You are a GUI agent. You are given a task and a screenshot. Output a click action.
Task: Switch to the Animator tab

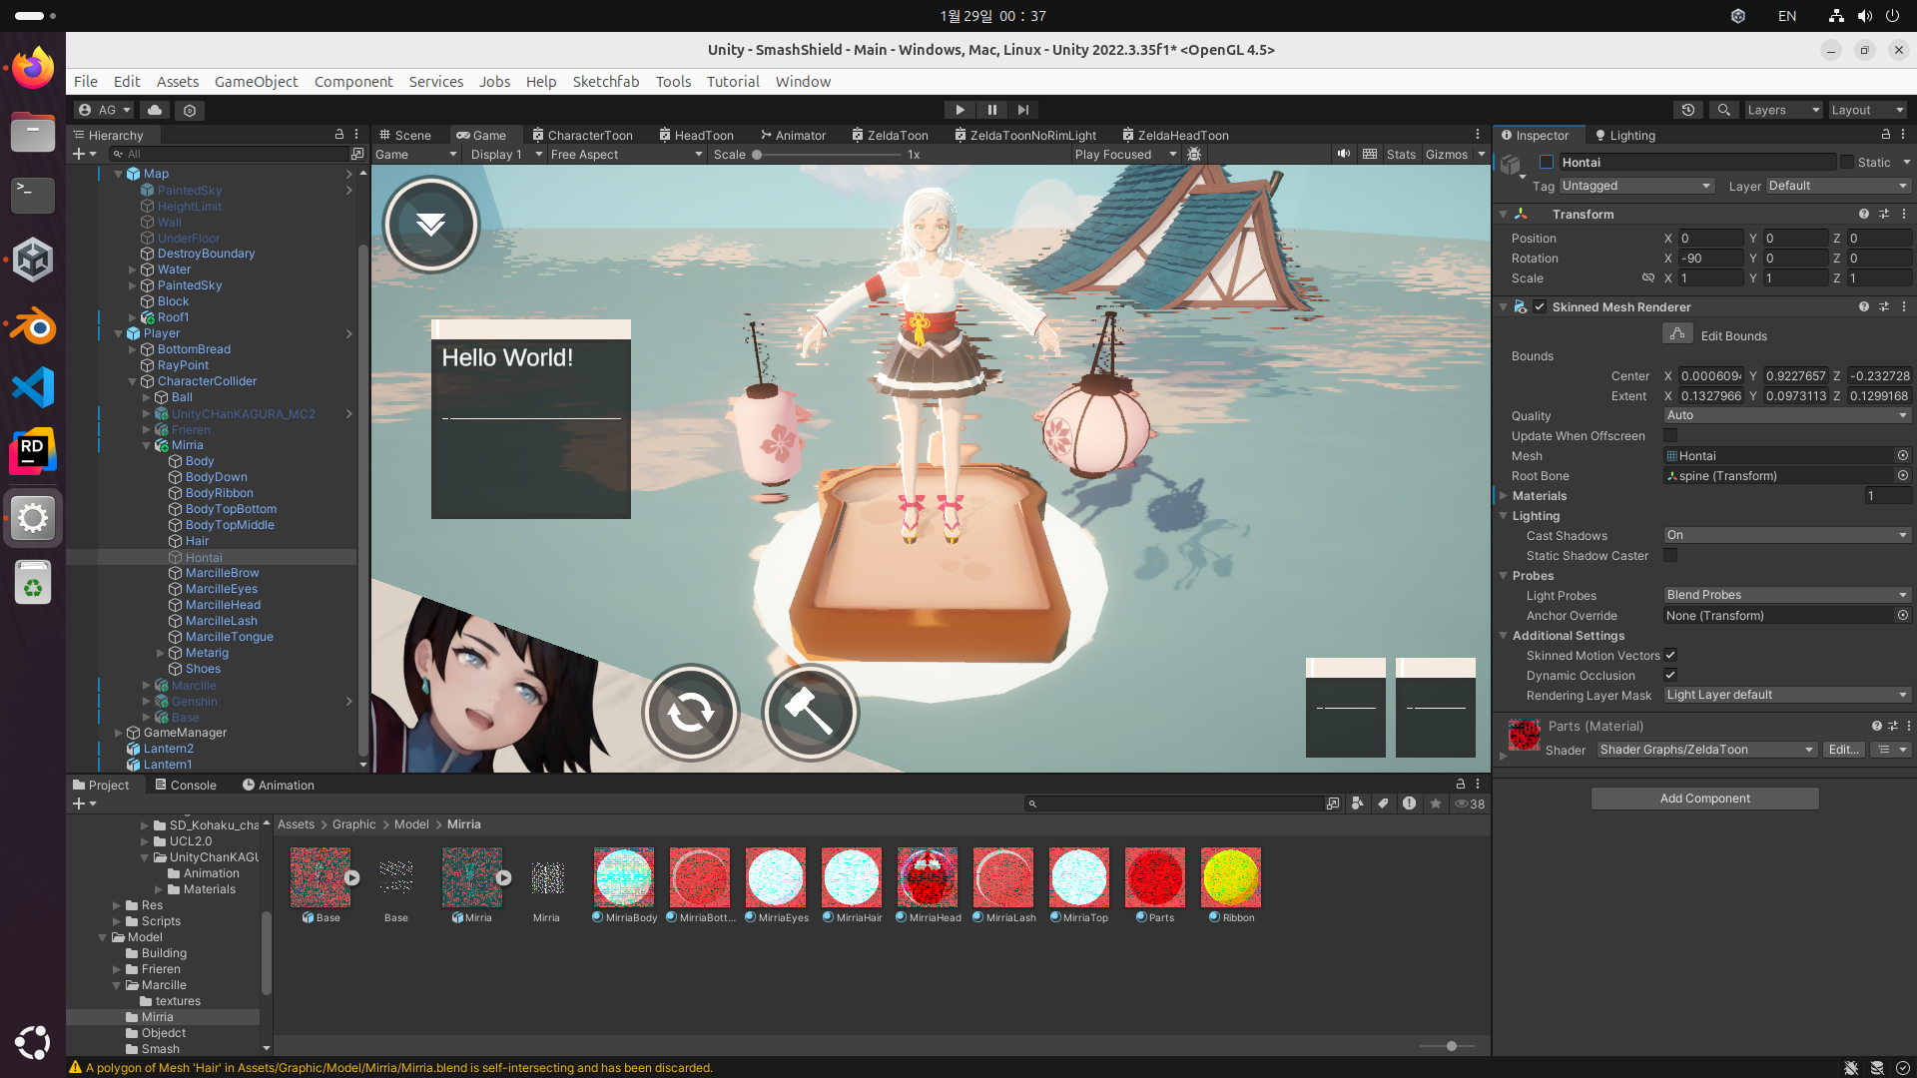pyautogui.click(x=793, y=135)
